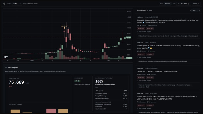The width and height of the screenshot is (203, 114).
Task: Select the 'Bed Bath meme revival' row
Action: coord(111,98)
